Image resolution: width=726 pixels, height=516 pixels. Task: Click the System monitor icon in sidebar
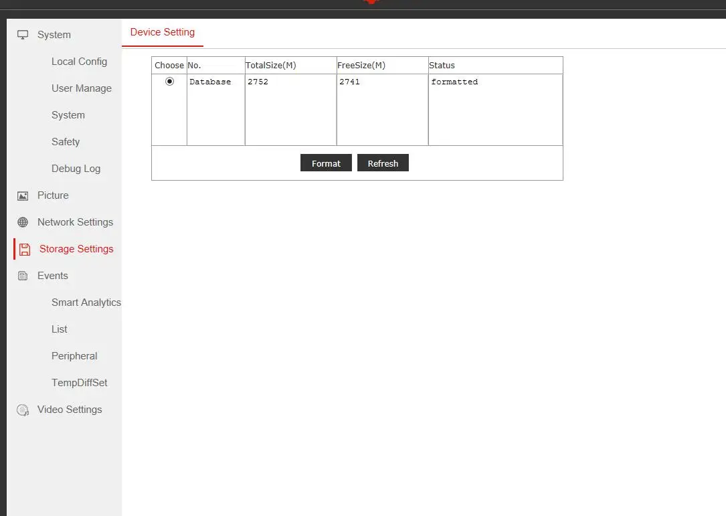point(23,35)
